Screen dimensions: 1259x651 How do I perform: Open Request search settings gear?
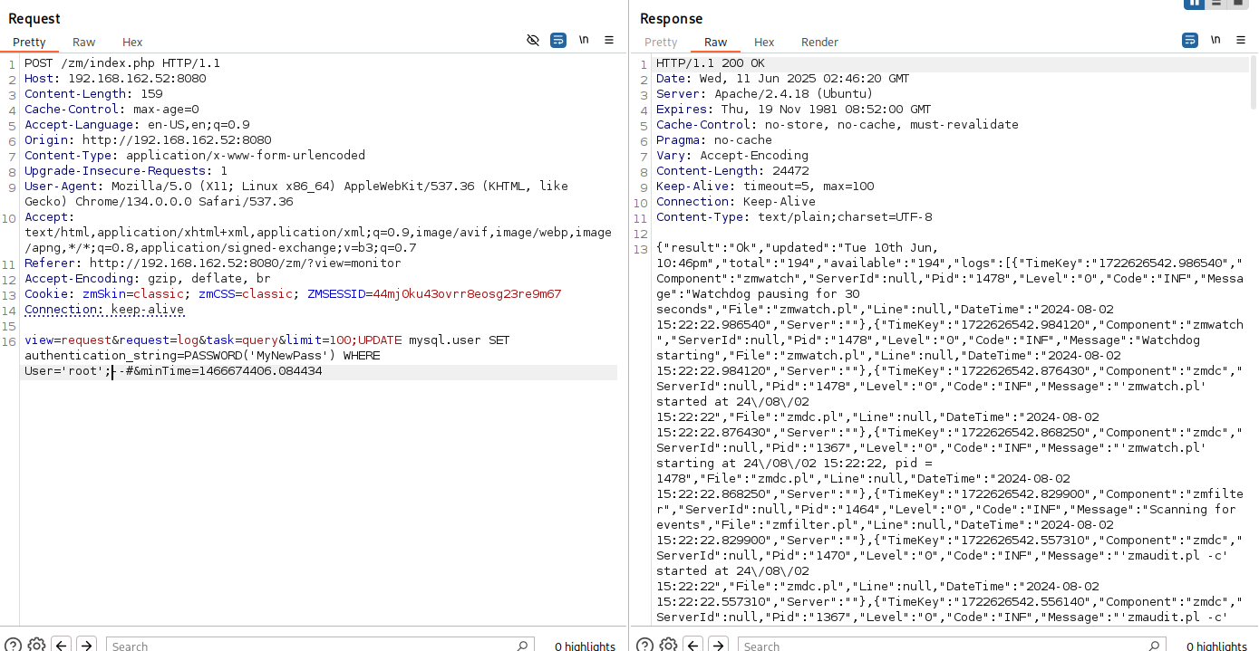pos(36,645)
